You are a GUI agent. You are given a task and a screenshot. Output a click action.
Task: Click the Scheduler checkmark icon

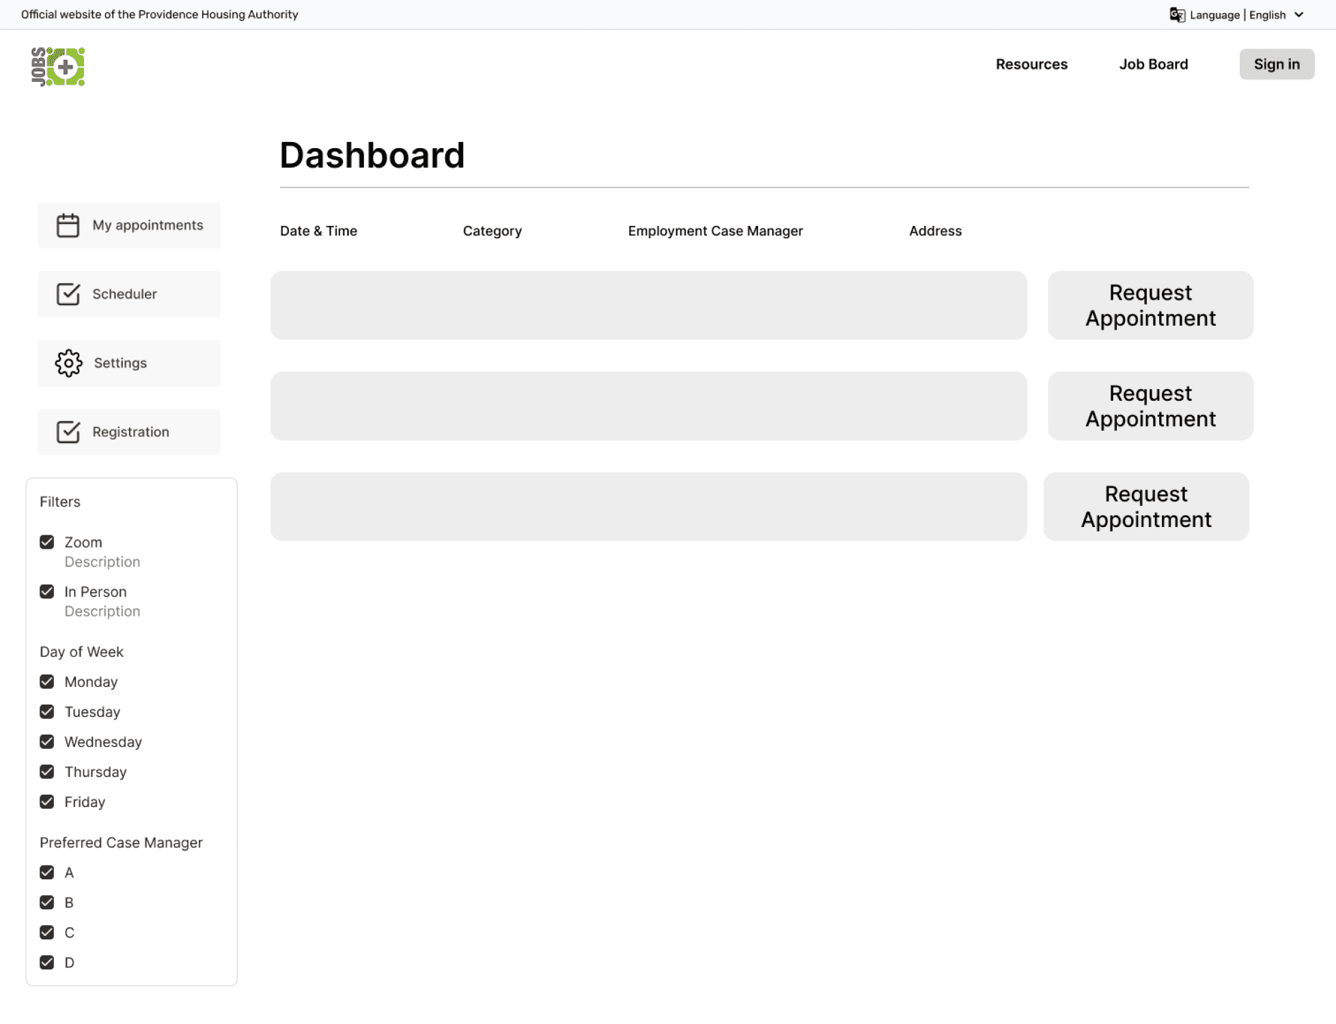[x=68, y=294]
